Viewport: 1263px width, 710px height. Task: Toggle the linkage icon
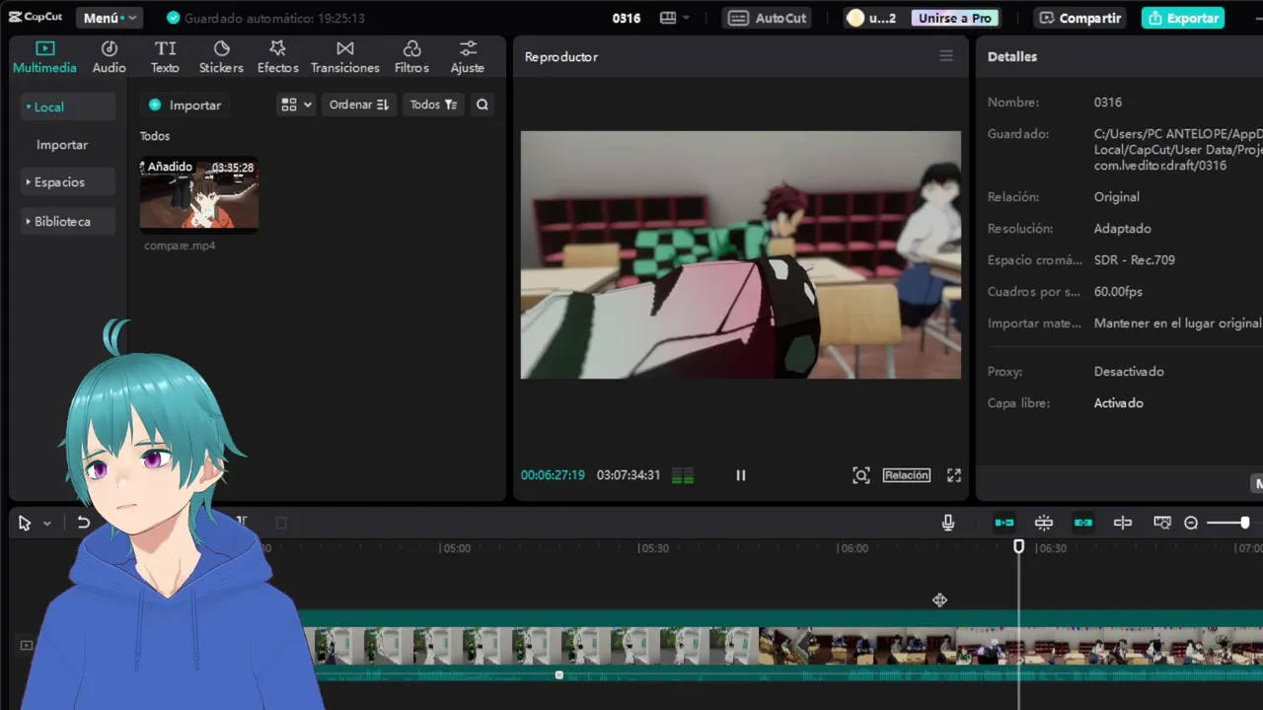(x=1083, y=523)
